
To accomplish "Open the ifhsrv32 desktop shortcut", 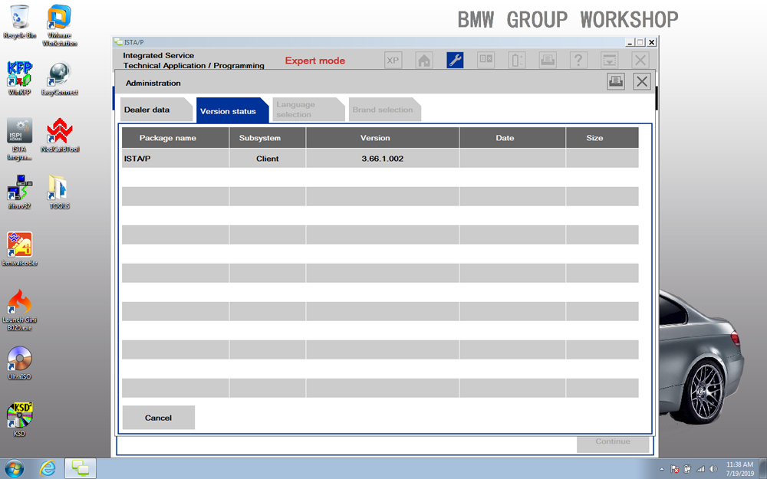I will coord(20,192).
